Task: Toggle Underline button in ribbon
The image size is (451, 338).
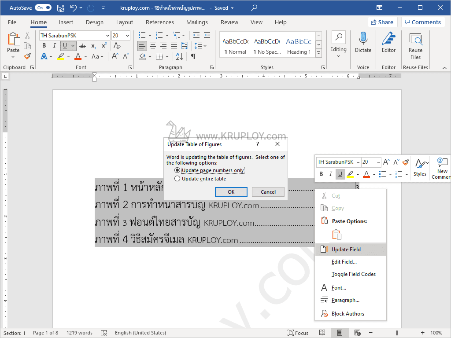Action: [x=65, y=46]
